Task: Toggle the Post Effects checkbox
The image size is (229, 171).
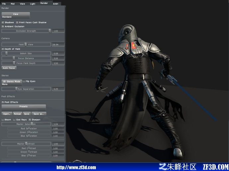Action: click(x=3, y=102)
